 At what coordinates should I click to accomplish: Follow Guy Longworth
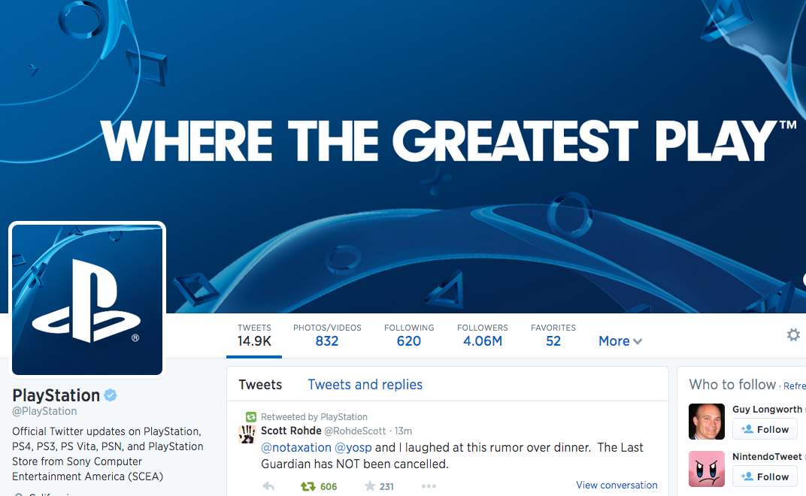point(765,429)
